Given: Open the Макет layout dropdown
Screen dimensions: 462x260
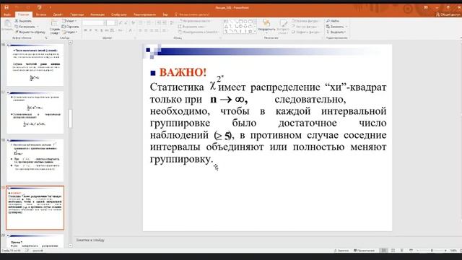Looking at the screenshot, I should pyautogui.click(x=69, y=21).
